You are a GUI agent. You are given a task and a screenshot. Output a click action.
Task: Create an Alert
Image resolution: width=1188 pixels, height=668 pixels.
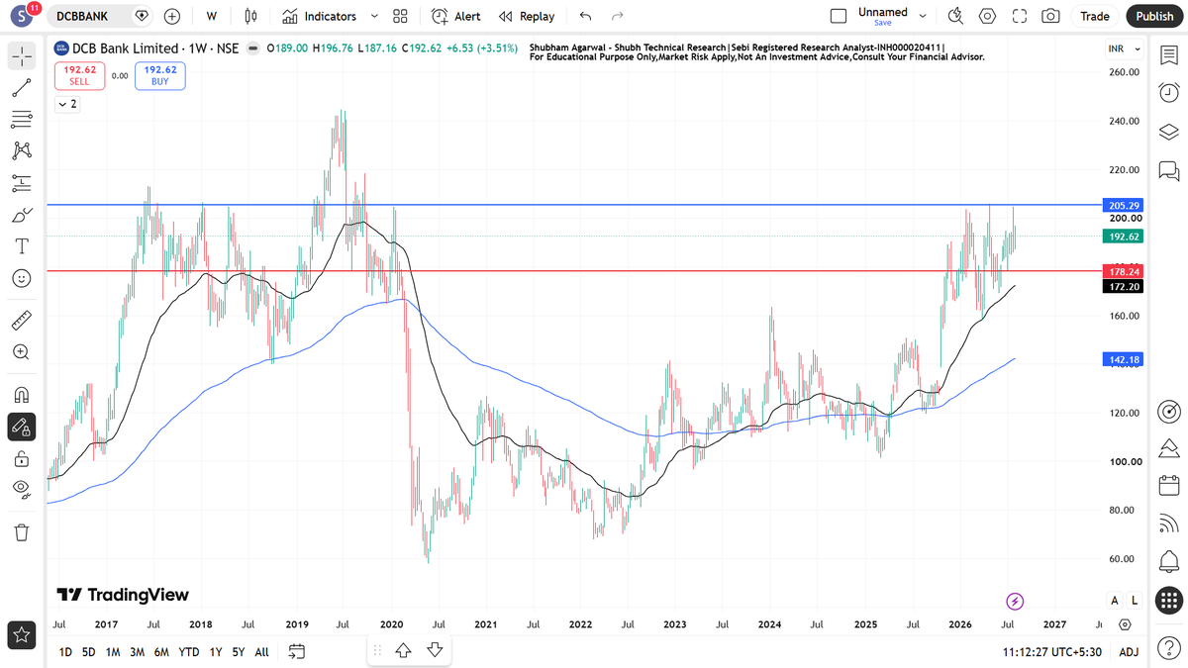[x=456, y=16]
